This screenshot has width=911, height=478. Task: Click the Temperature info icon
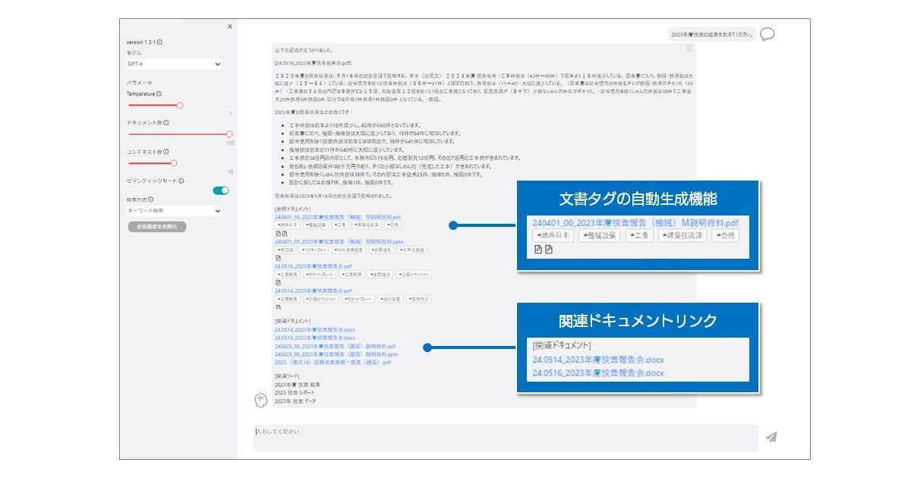point(159,94)
